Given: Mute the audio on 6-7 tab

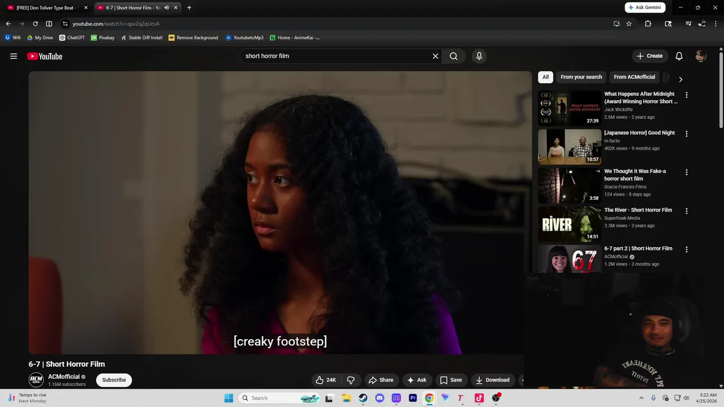Looking at the screenshot, I should 166,8.
